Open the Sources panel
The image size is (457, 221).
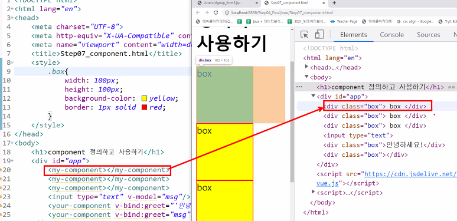429,35
